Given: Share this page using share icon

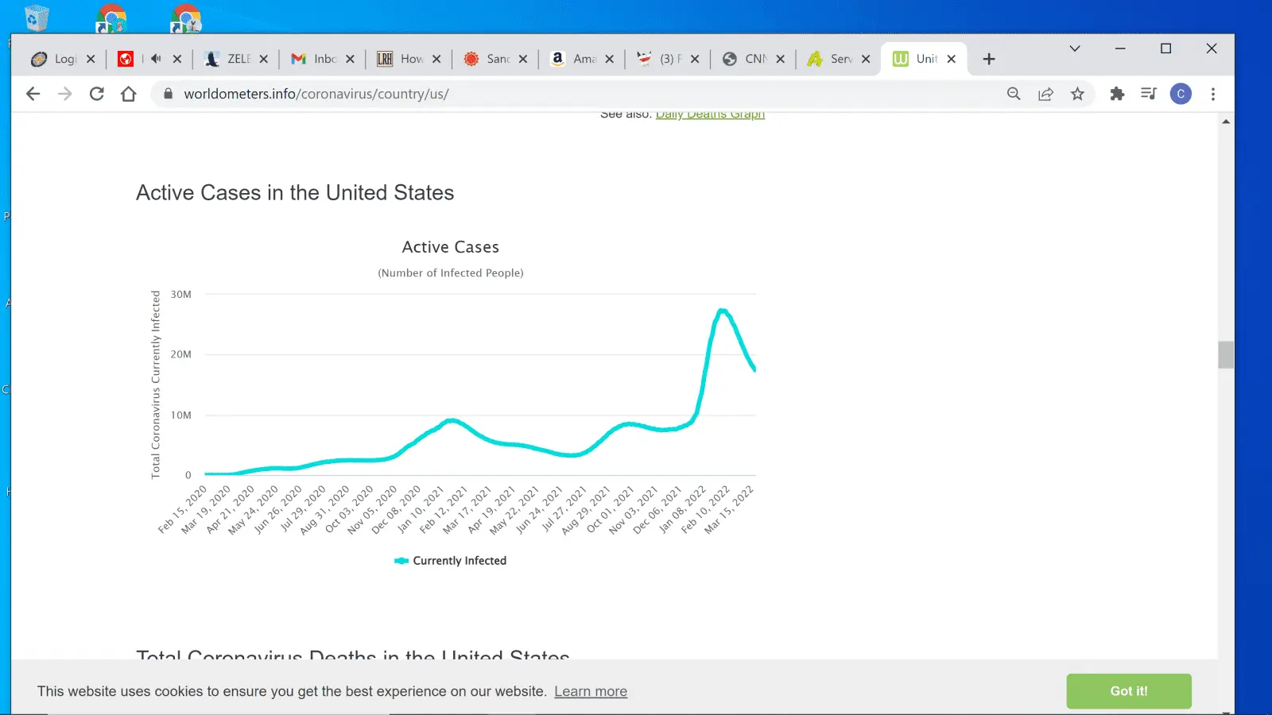Looking at the screenshot, I should (x=1045, y=94).
